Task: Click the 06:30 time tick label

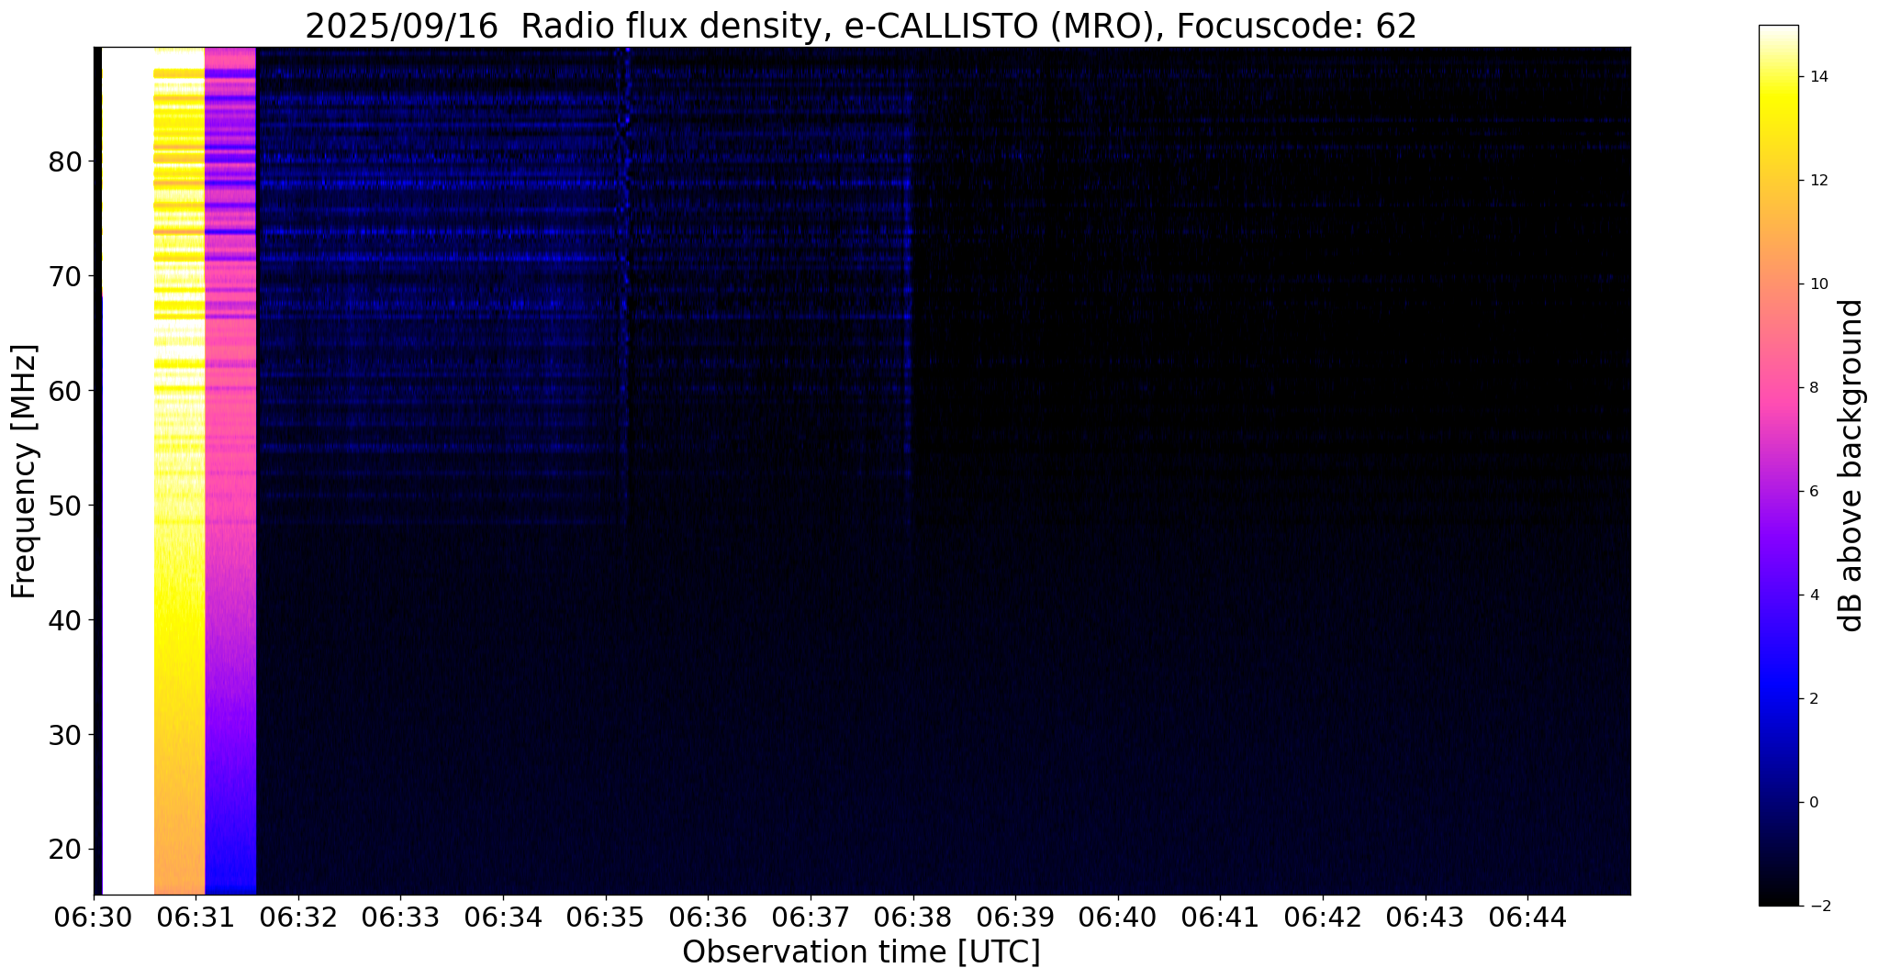Action: click(x=93, y=917)
